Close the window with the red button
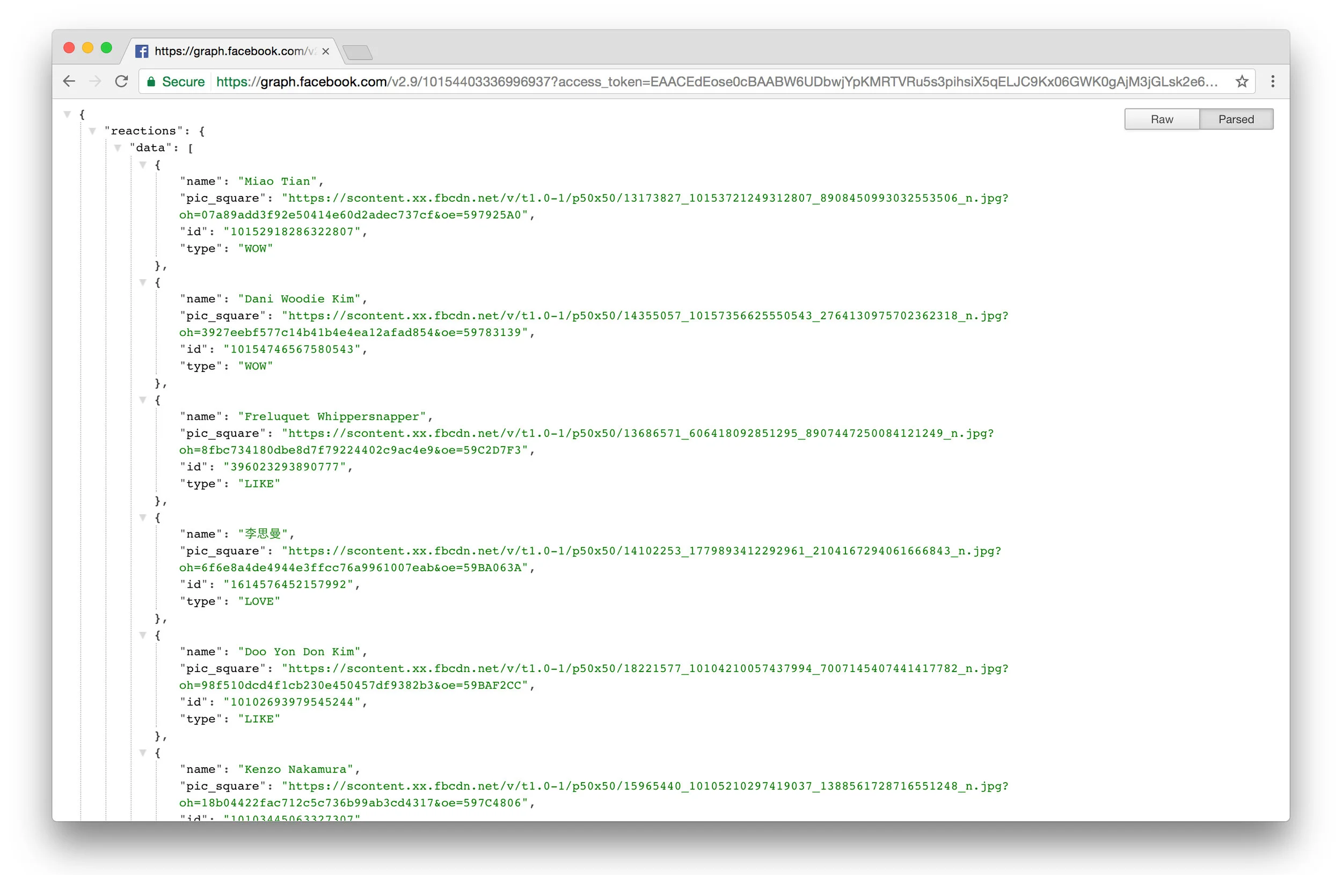 69,48
